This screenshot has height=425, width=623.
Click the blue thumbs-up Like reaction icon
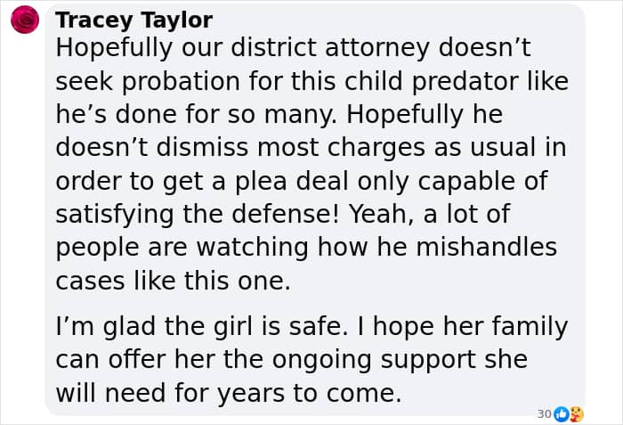pos(561,414)
